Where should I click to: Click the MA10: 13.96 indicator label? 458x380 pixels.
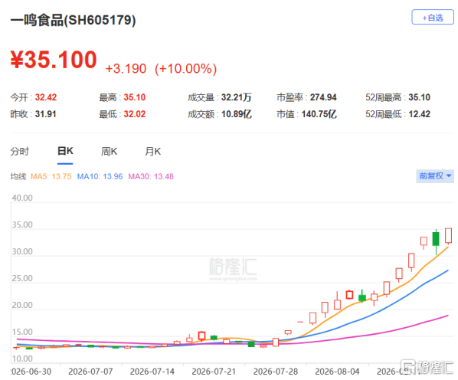tap(100, 176)
